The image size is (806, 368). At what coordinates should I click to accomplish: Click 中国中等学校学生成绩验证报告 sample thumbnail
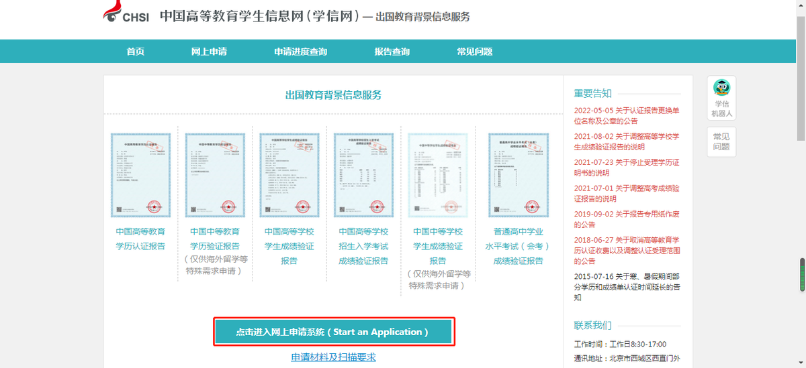pyautogui.click(x=438, y=174)
